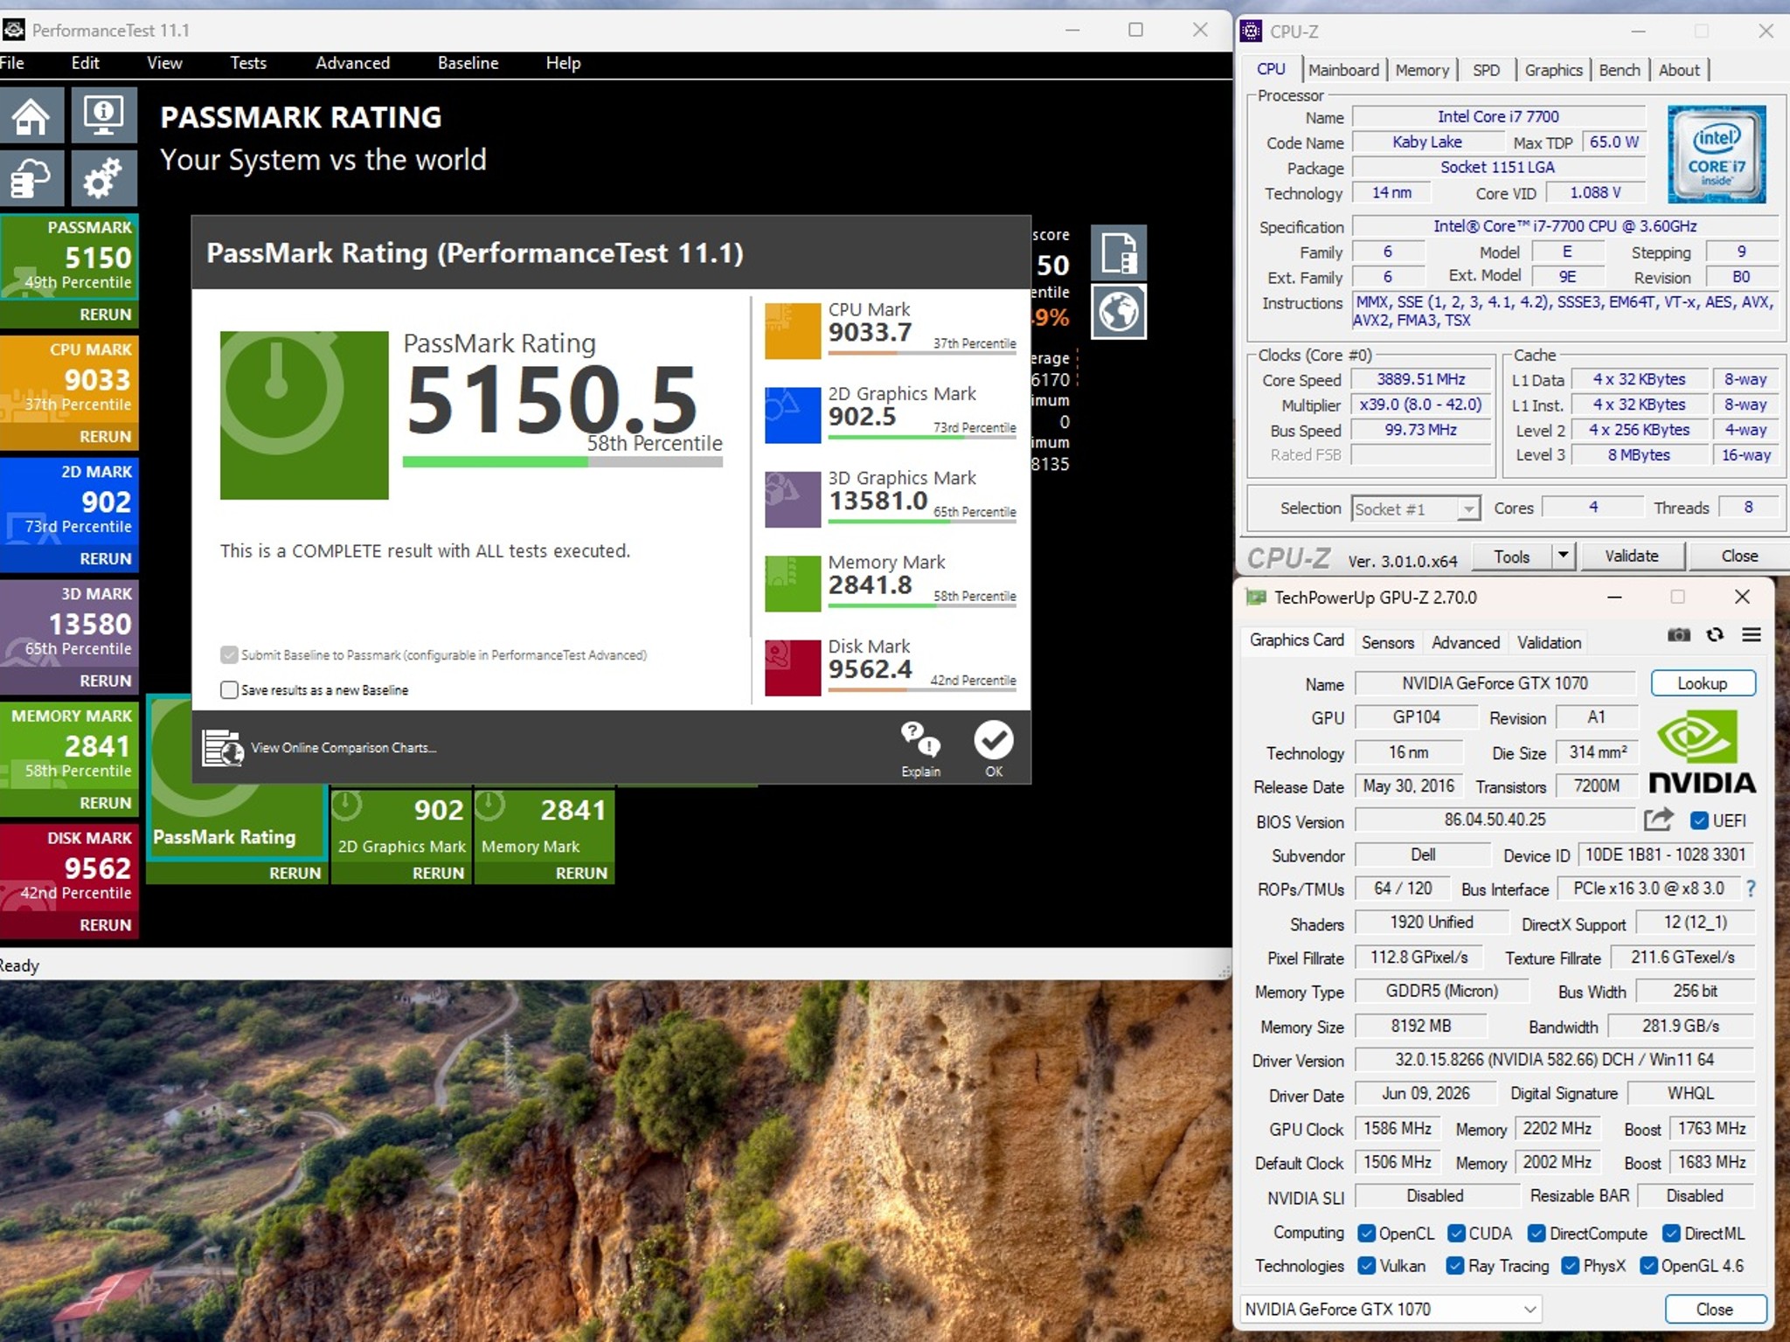Open the SPD tab in CPU-Z
This screenshot has width=1790, height=1342.
(x=1486, y=70)
